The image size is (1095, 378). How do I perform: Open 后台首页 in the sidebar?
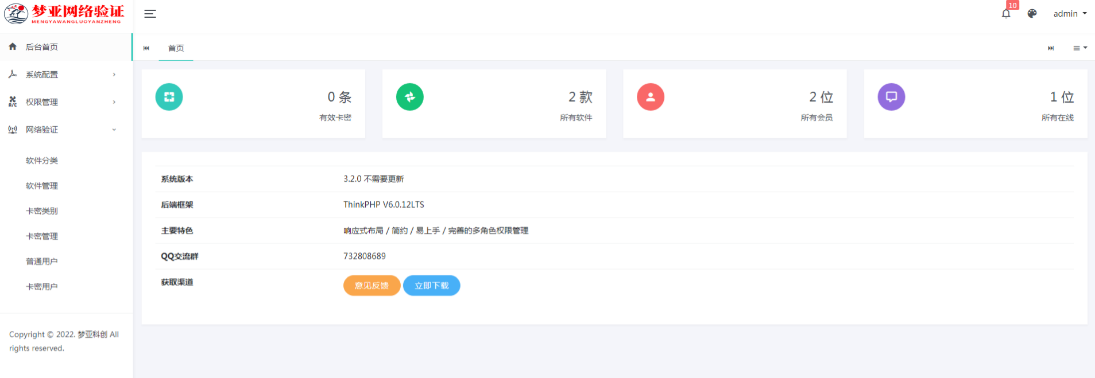(42, 47)
